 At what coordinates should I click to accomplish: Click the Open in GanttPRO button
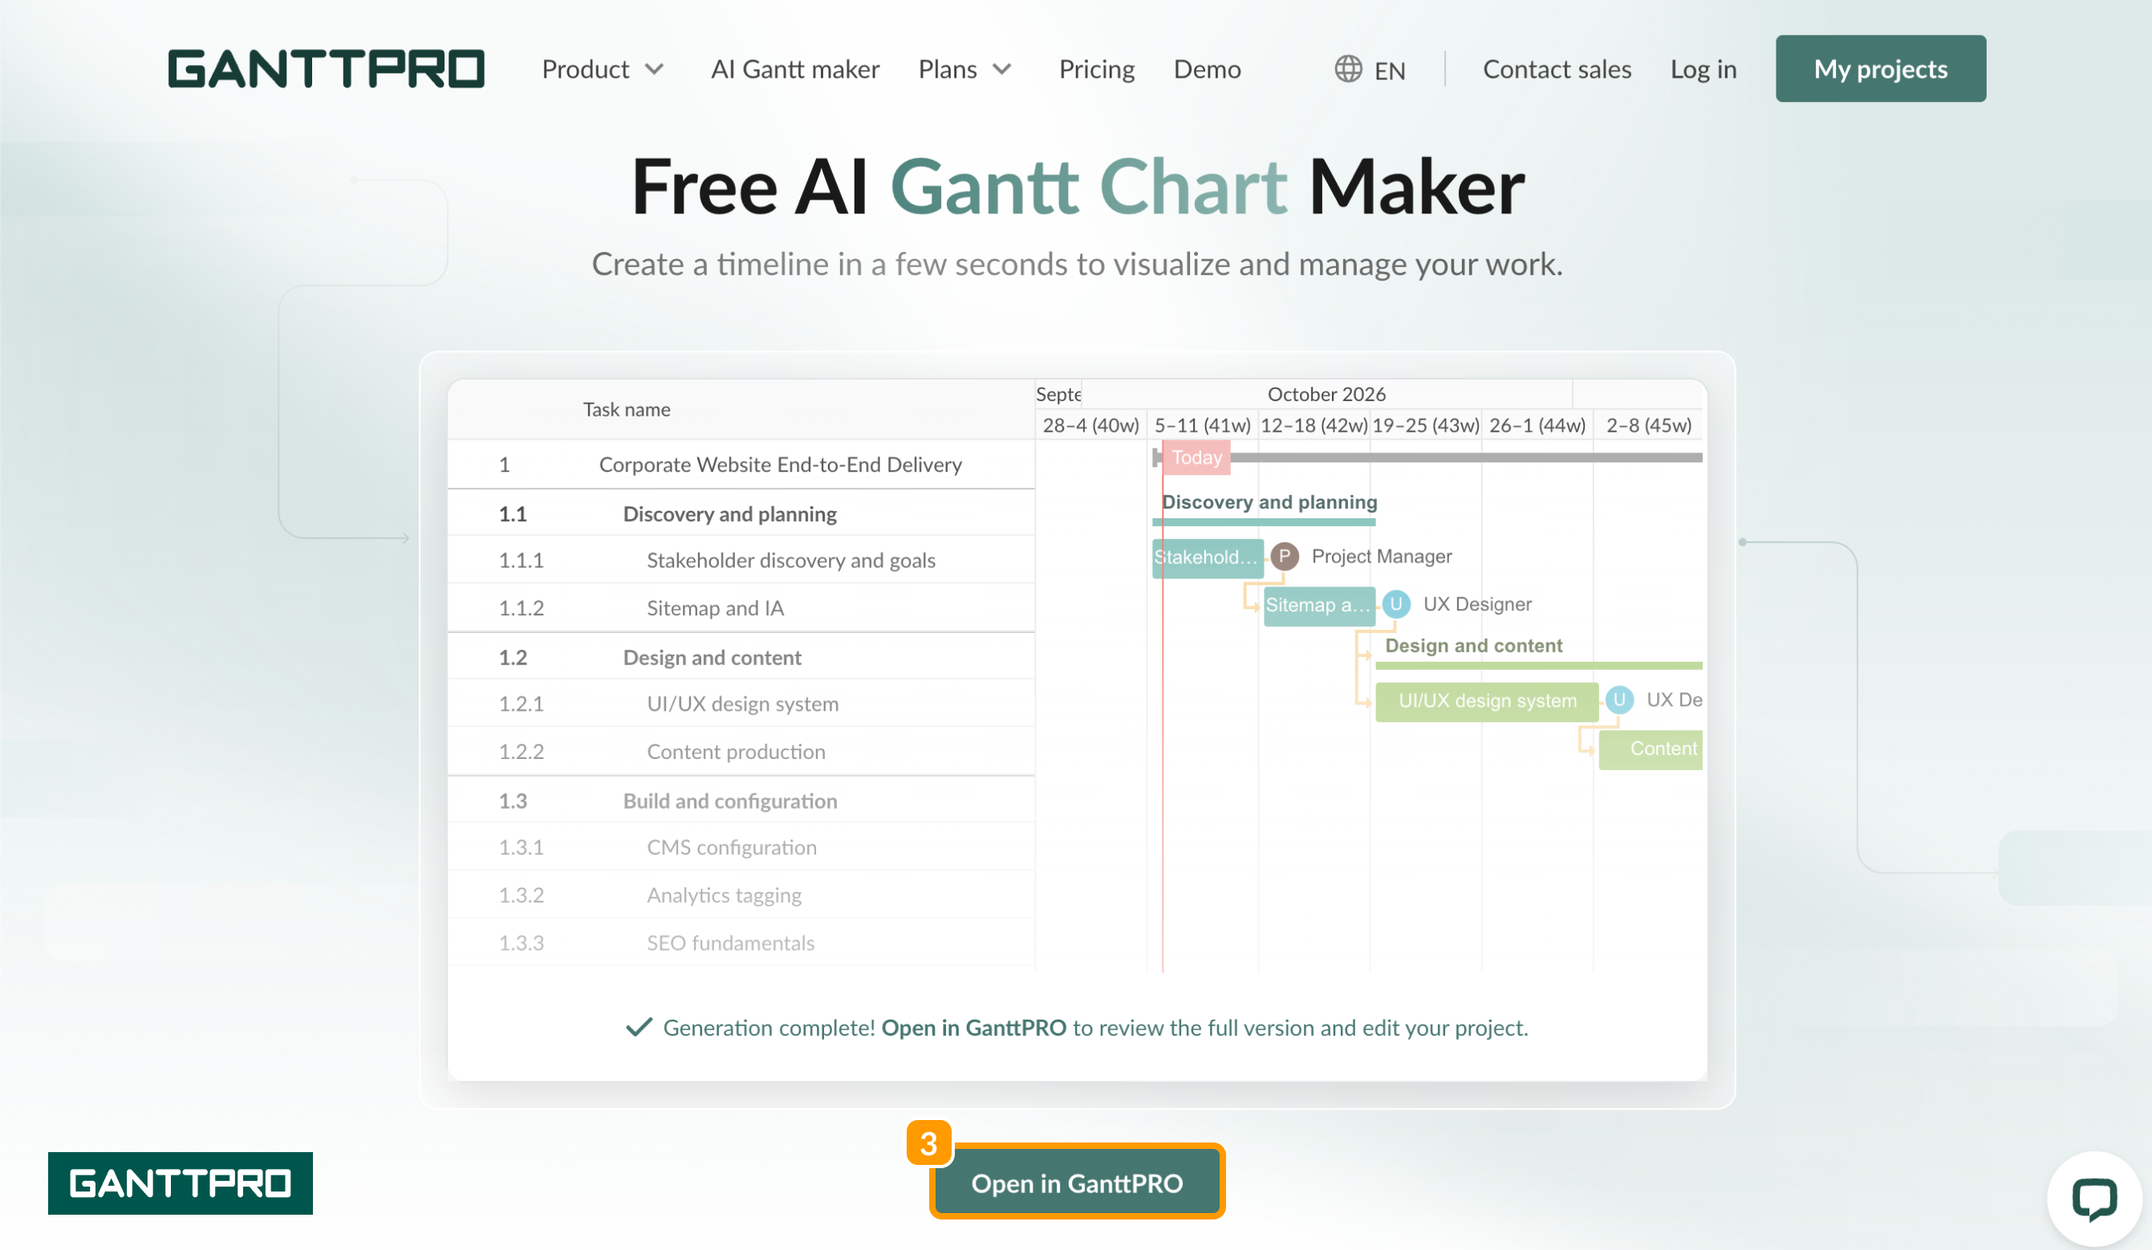(x=1077, y=1183)
